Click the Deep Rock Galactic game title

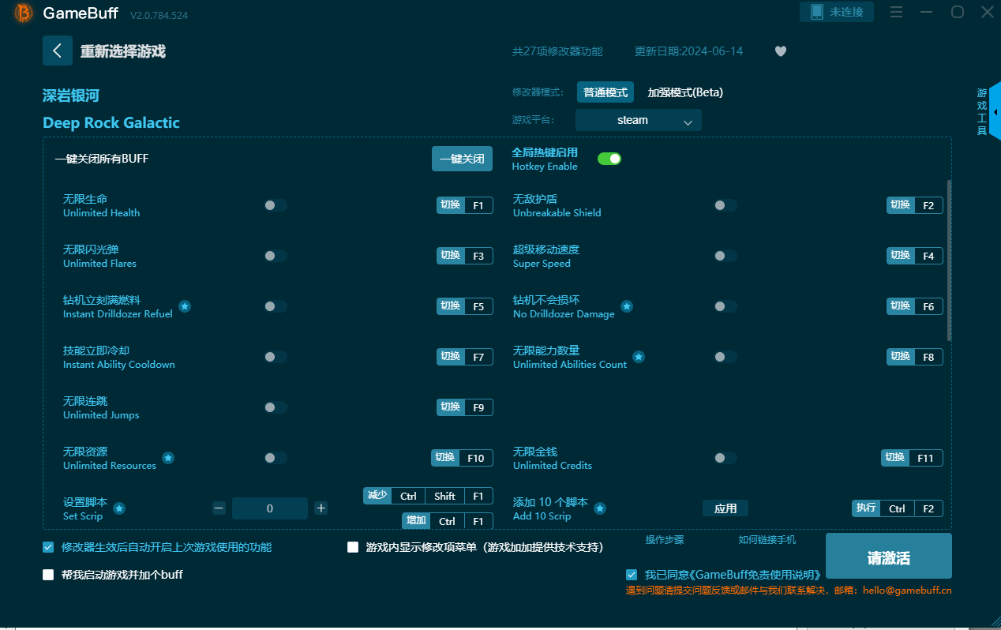pyautogui.click(x=111, y=122)
